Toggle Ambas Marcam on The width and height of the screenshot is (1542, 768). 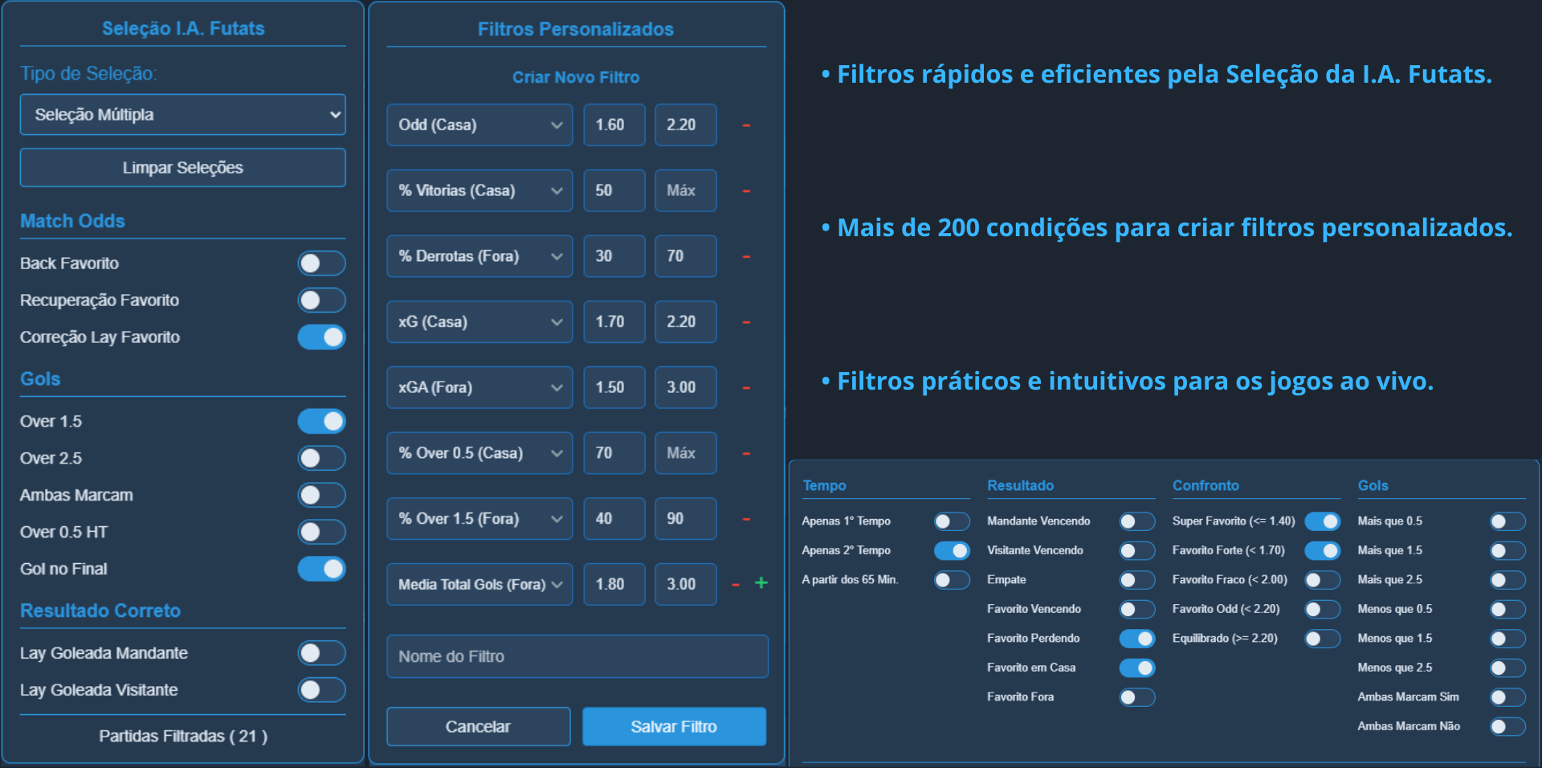coord(322,496)
